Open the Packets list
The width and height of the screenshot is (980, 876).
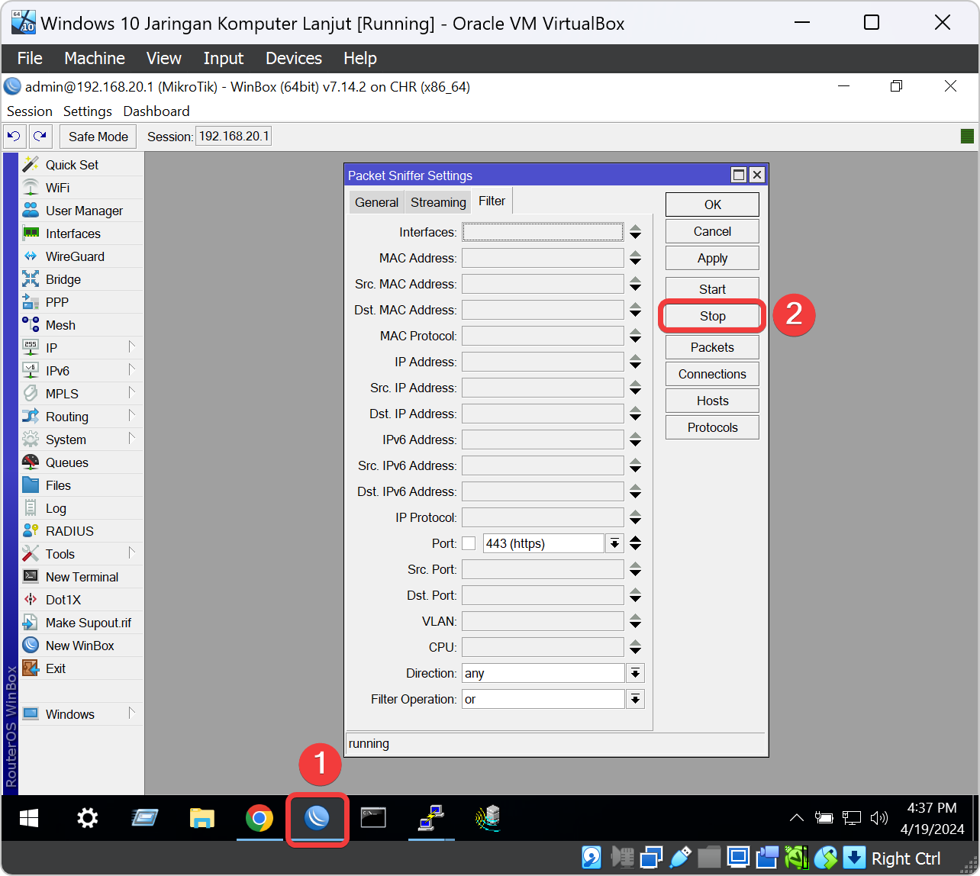pos(712,347)
